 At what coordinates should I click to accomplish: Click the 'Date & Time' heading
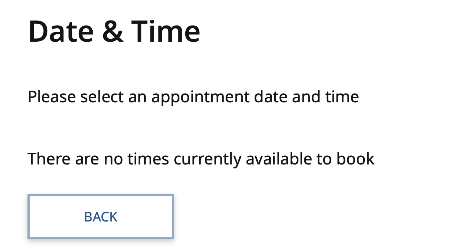(114, 31)
